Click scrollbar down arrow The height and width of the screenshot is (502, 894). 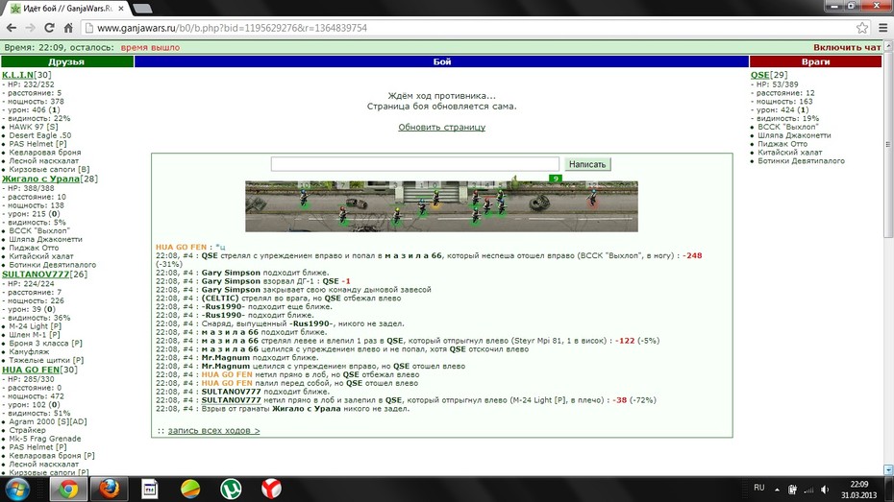pyautogui.click(x=887, y=470)
